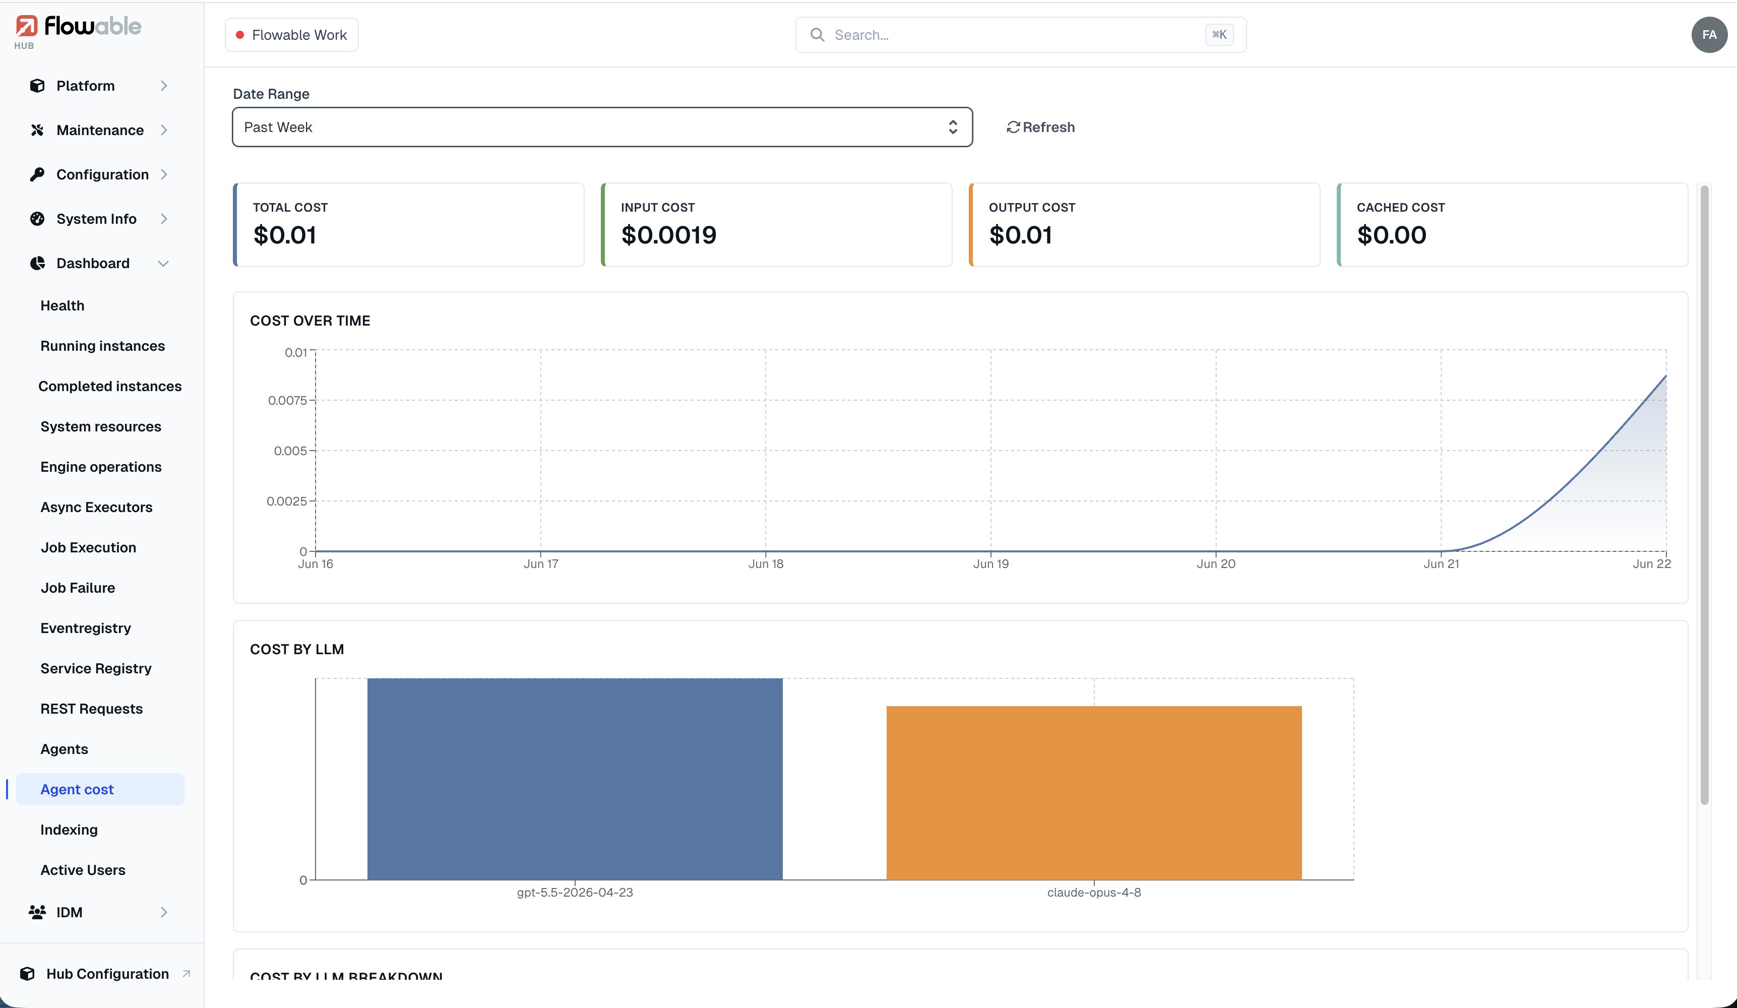Click the Dashboard menu label

(93, 263)
